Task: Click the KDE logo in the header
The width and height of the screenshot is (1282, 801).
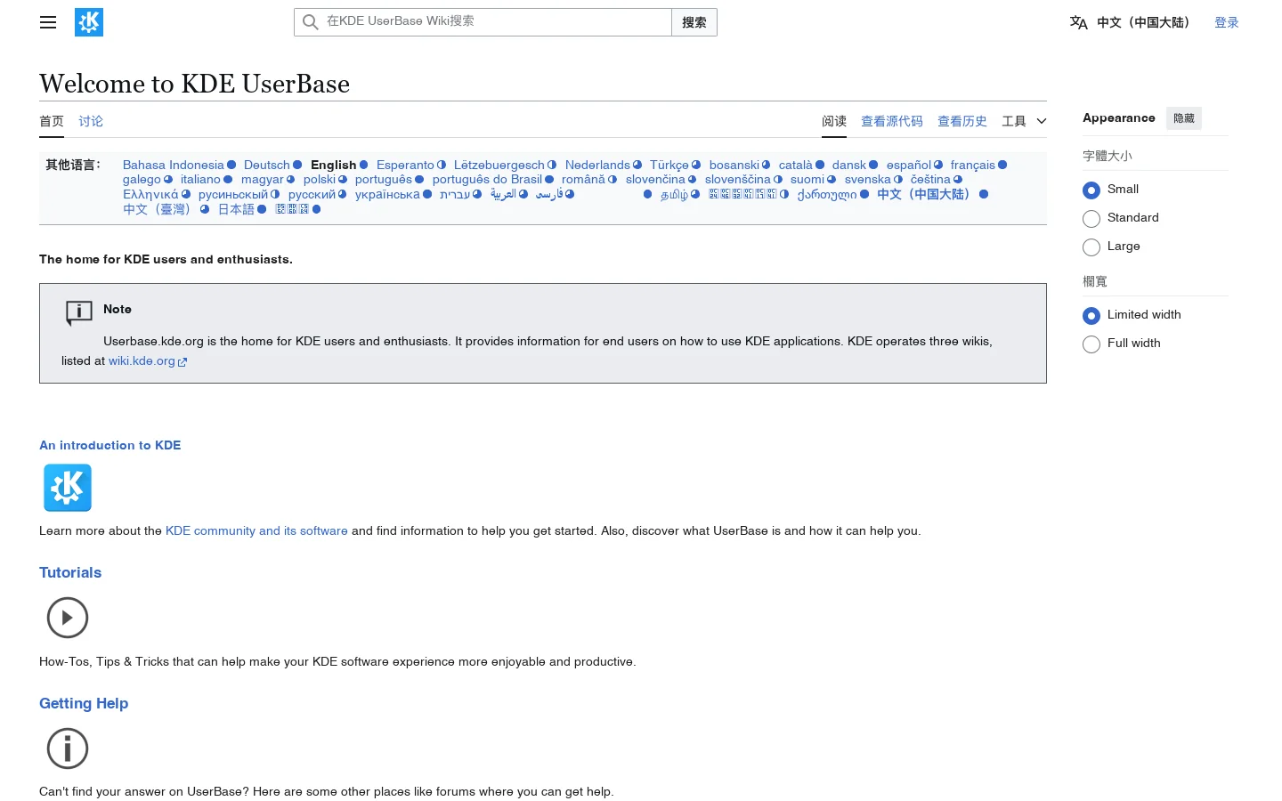Action: tap(89, 22)
